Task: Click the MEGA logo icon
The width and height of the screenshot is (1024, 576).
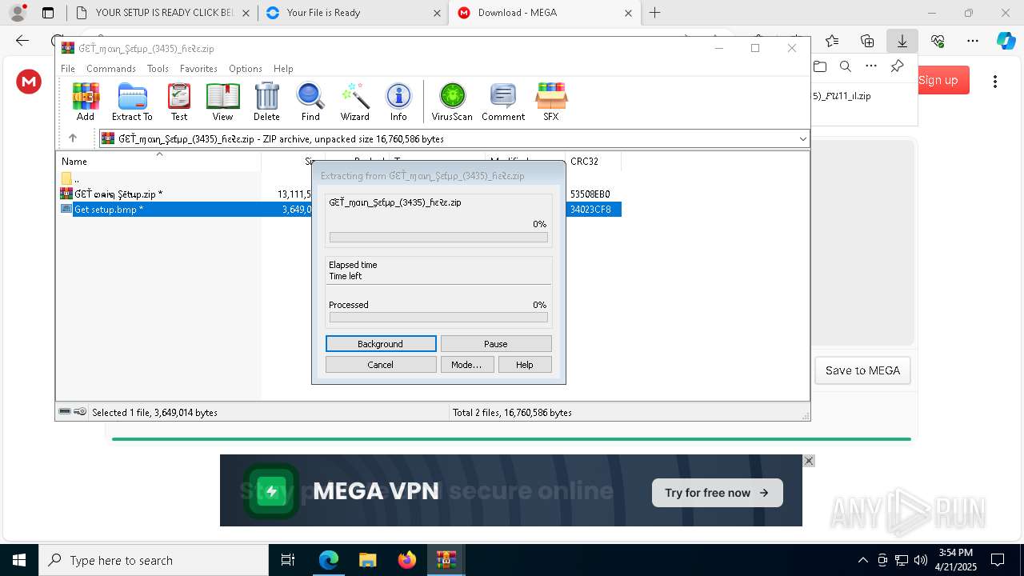Action: (29, 81)
